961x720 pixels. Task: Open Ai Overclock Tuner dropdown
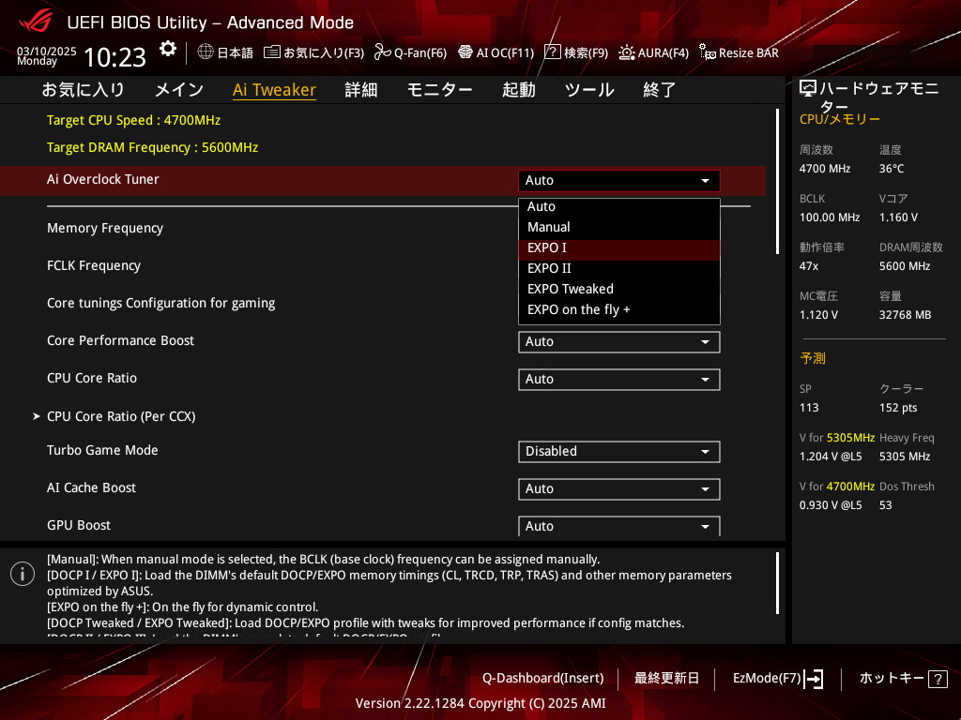point(619,181)
